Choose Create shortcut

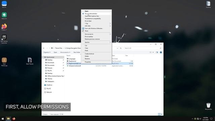click(x=96, y=54)
